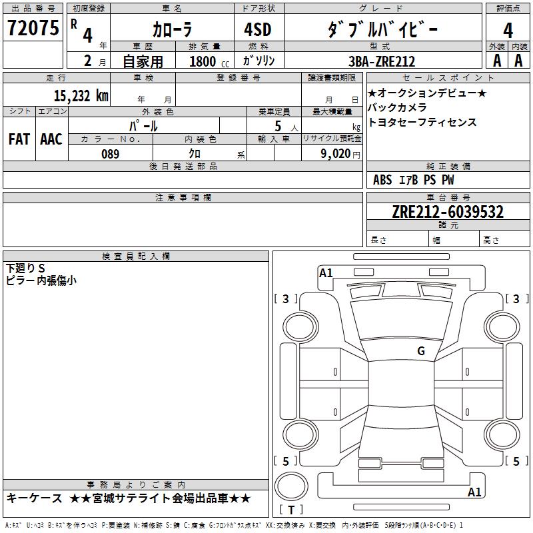Select the chassis number ZRE212-6039532
Image resolution: width=533 pixels, height=533 pixels.
coord(448,212)
